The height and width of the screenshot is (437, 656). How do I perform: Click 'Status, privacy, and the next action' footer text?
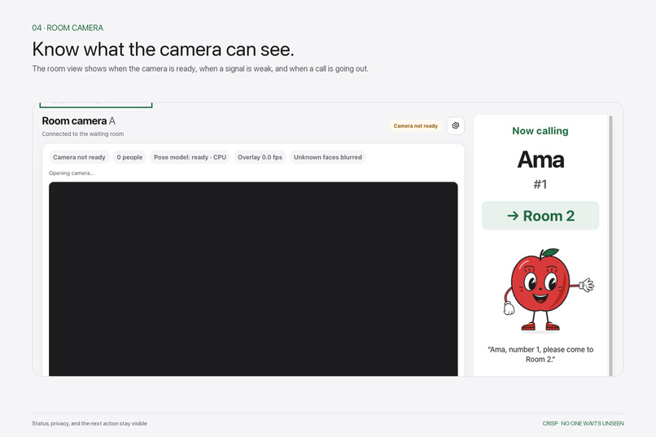click(x=90, y=423)
